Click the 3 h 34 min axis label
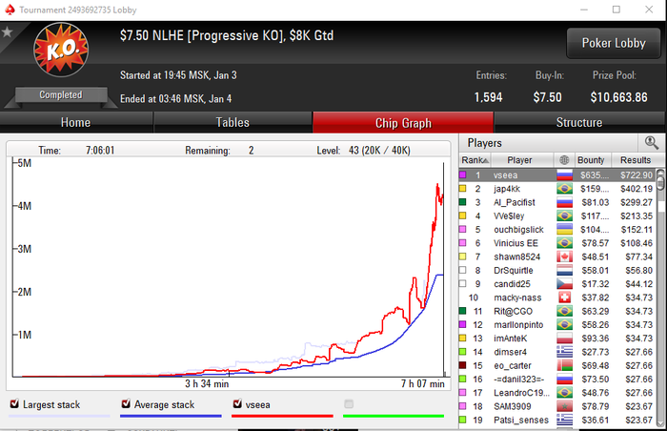667x431 pixels. [x=207, y=383]
